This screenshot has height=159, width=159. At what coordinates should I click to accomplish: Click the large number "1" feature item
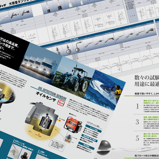tap(138, 106)
